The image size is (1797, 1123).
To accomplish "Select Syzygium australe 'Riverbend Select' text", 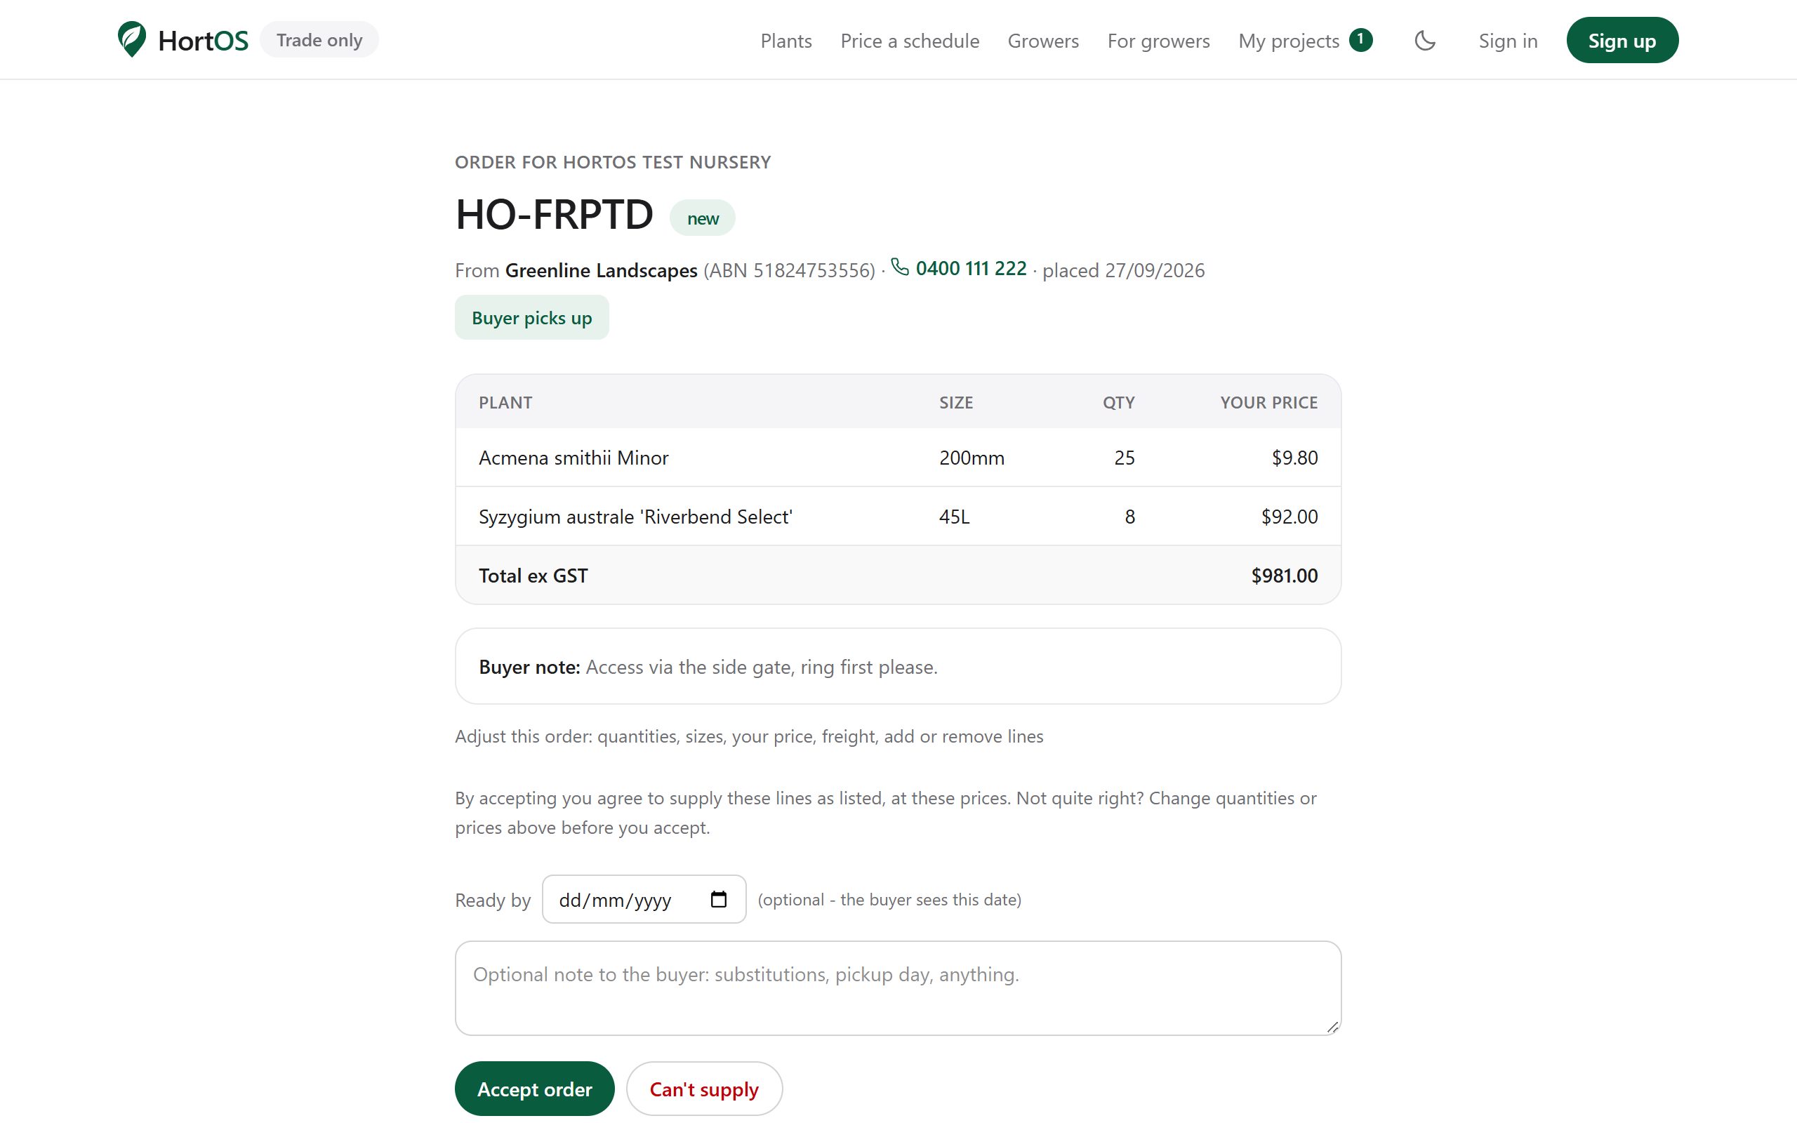I will click(x=636, y=516).
